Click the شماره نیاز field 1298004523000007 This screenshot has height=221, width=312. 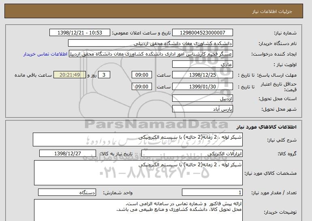pyautogui.click(x=202, y=33)
